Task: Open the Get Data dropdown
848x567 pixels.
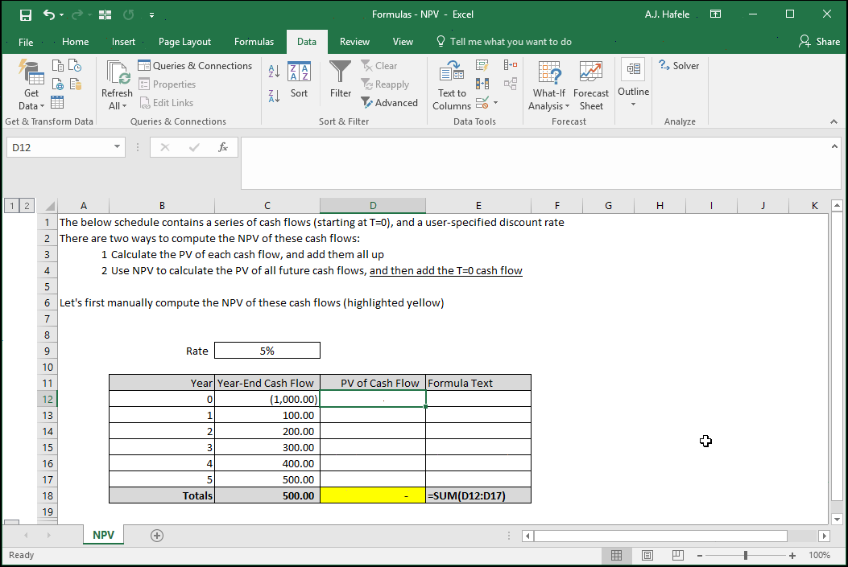Action: coord(31,85)
